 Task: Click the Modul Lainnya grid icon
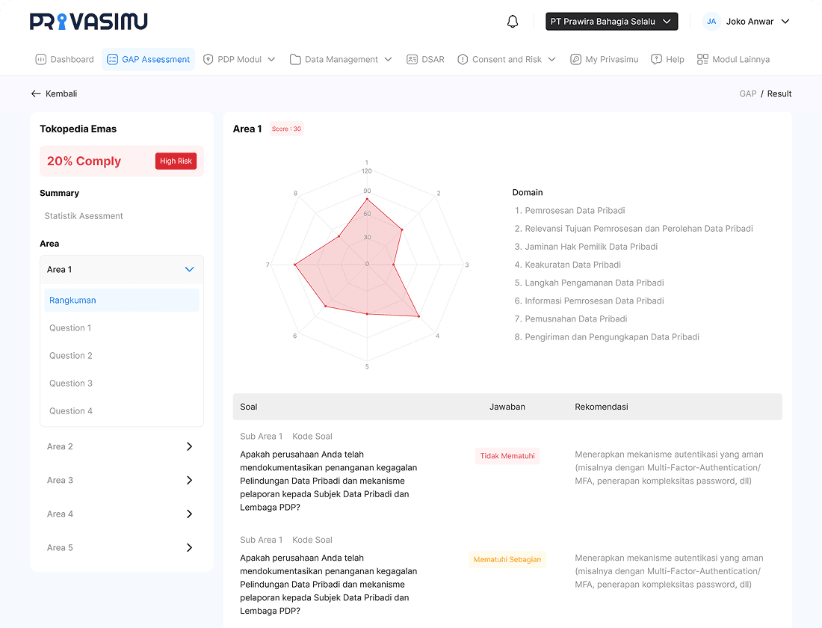pyautogui.click(x=702, y=60)
